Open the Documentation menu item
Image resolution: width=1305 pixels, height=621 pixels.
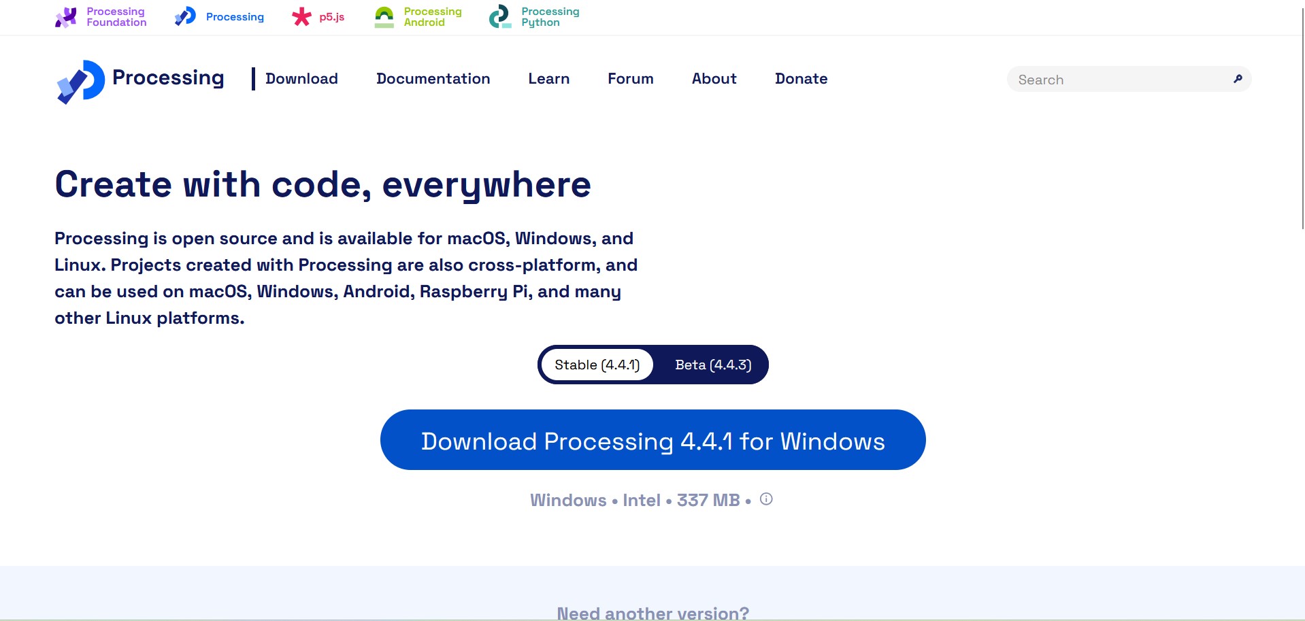(433, 79)
